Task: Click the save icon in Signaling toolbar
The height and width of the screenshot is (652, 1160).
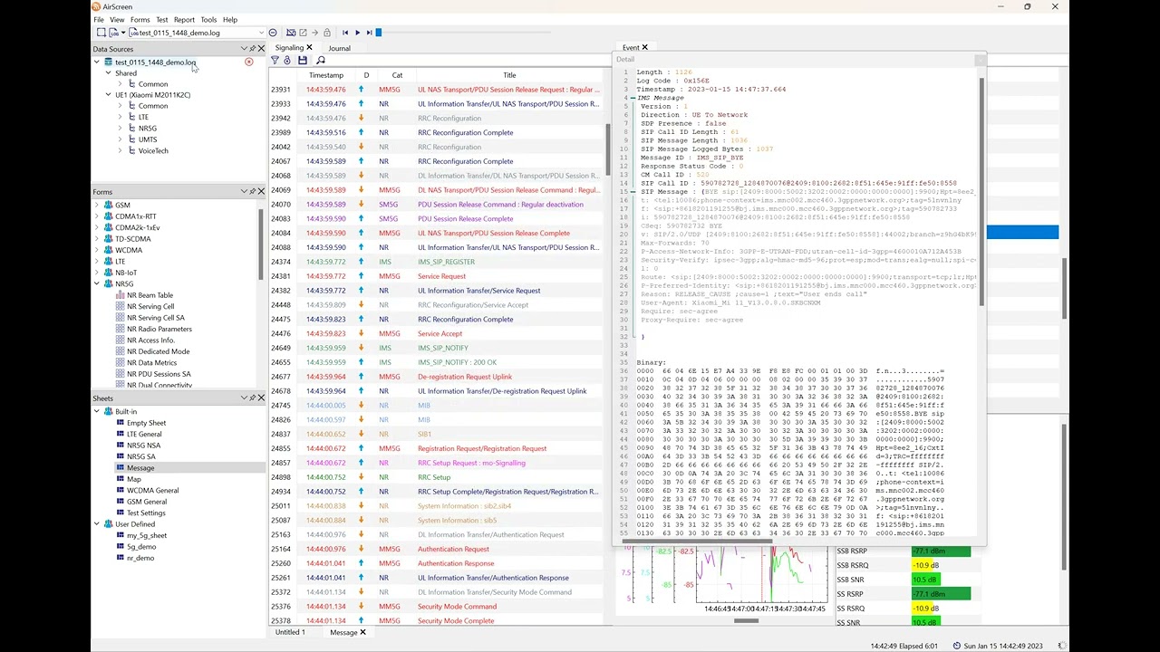Action: pos(303,61)
